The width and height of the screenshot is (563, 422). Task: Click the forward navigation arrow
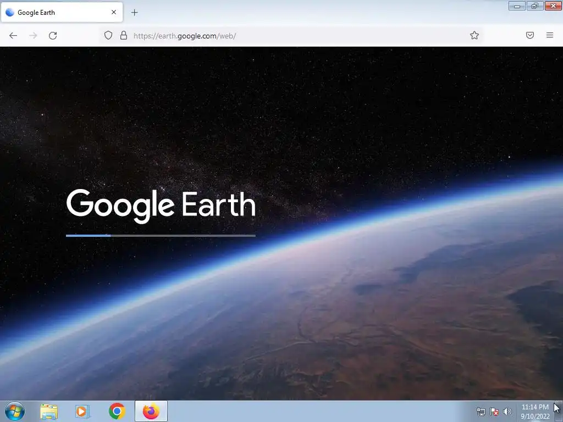(33, 36)
